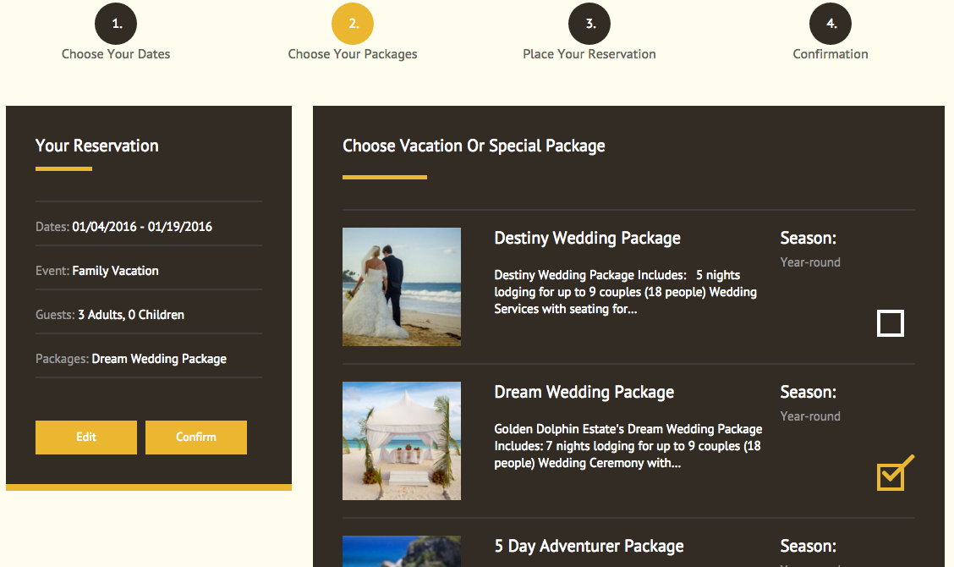Click the Destiny Wedding Package description text
The width and height of the screenshot is (954, 567).
pos(625,293)
